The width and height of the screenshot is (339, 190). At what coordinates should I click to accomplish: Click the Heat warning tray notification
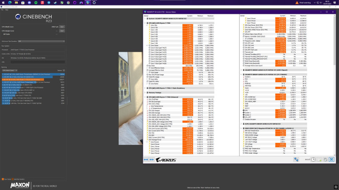point(303,3)
